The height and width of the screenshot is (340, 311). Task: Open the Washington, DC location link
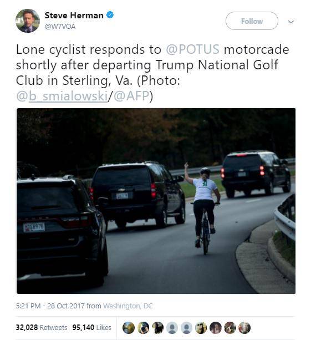click(128, 306)
